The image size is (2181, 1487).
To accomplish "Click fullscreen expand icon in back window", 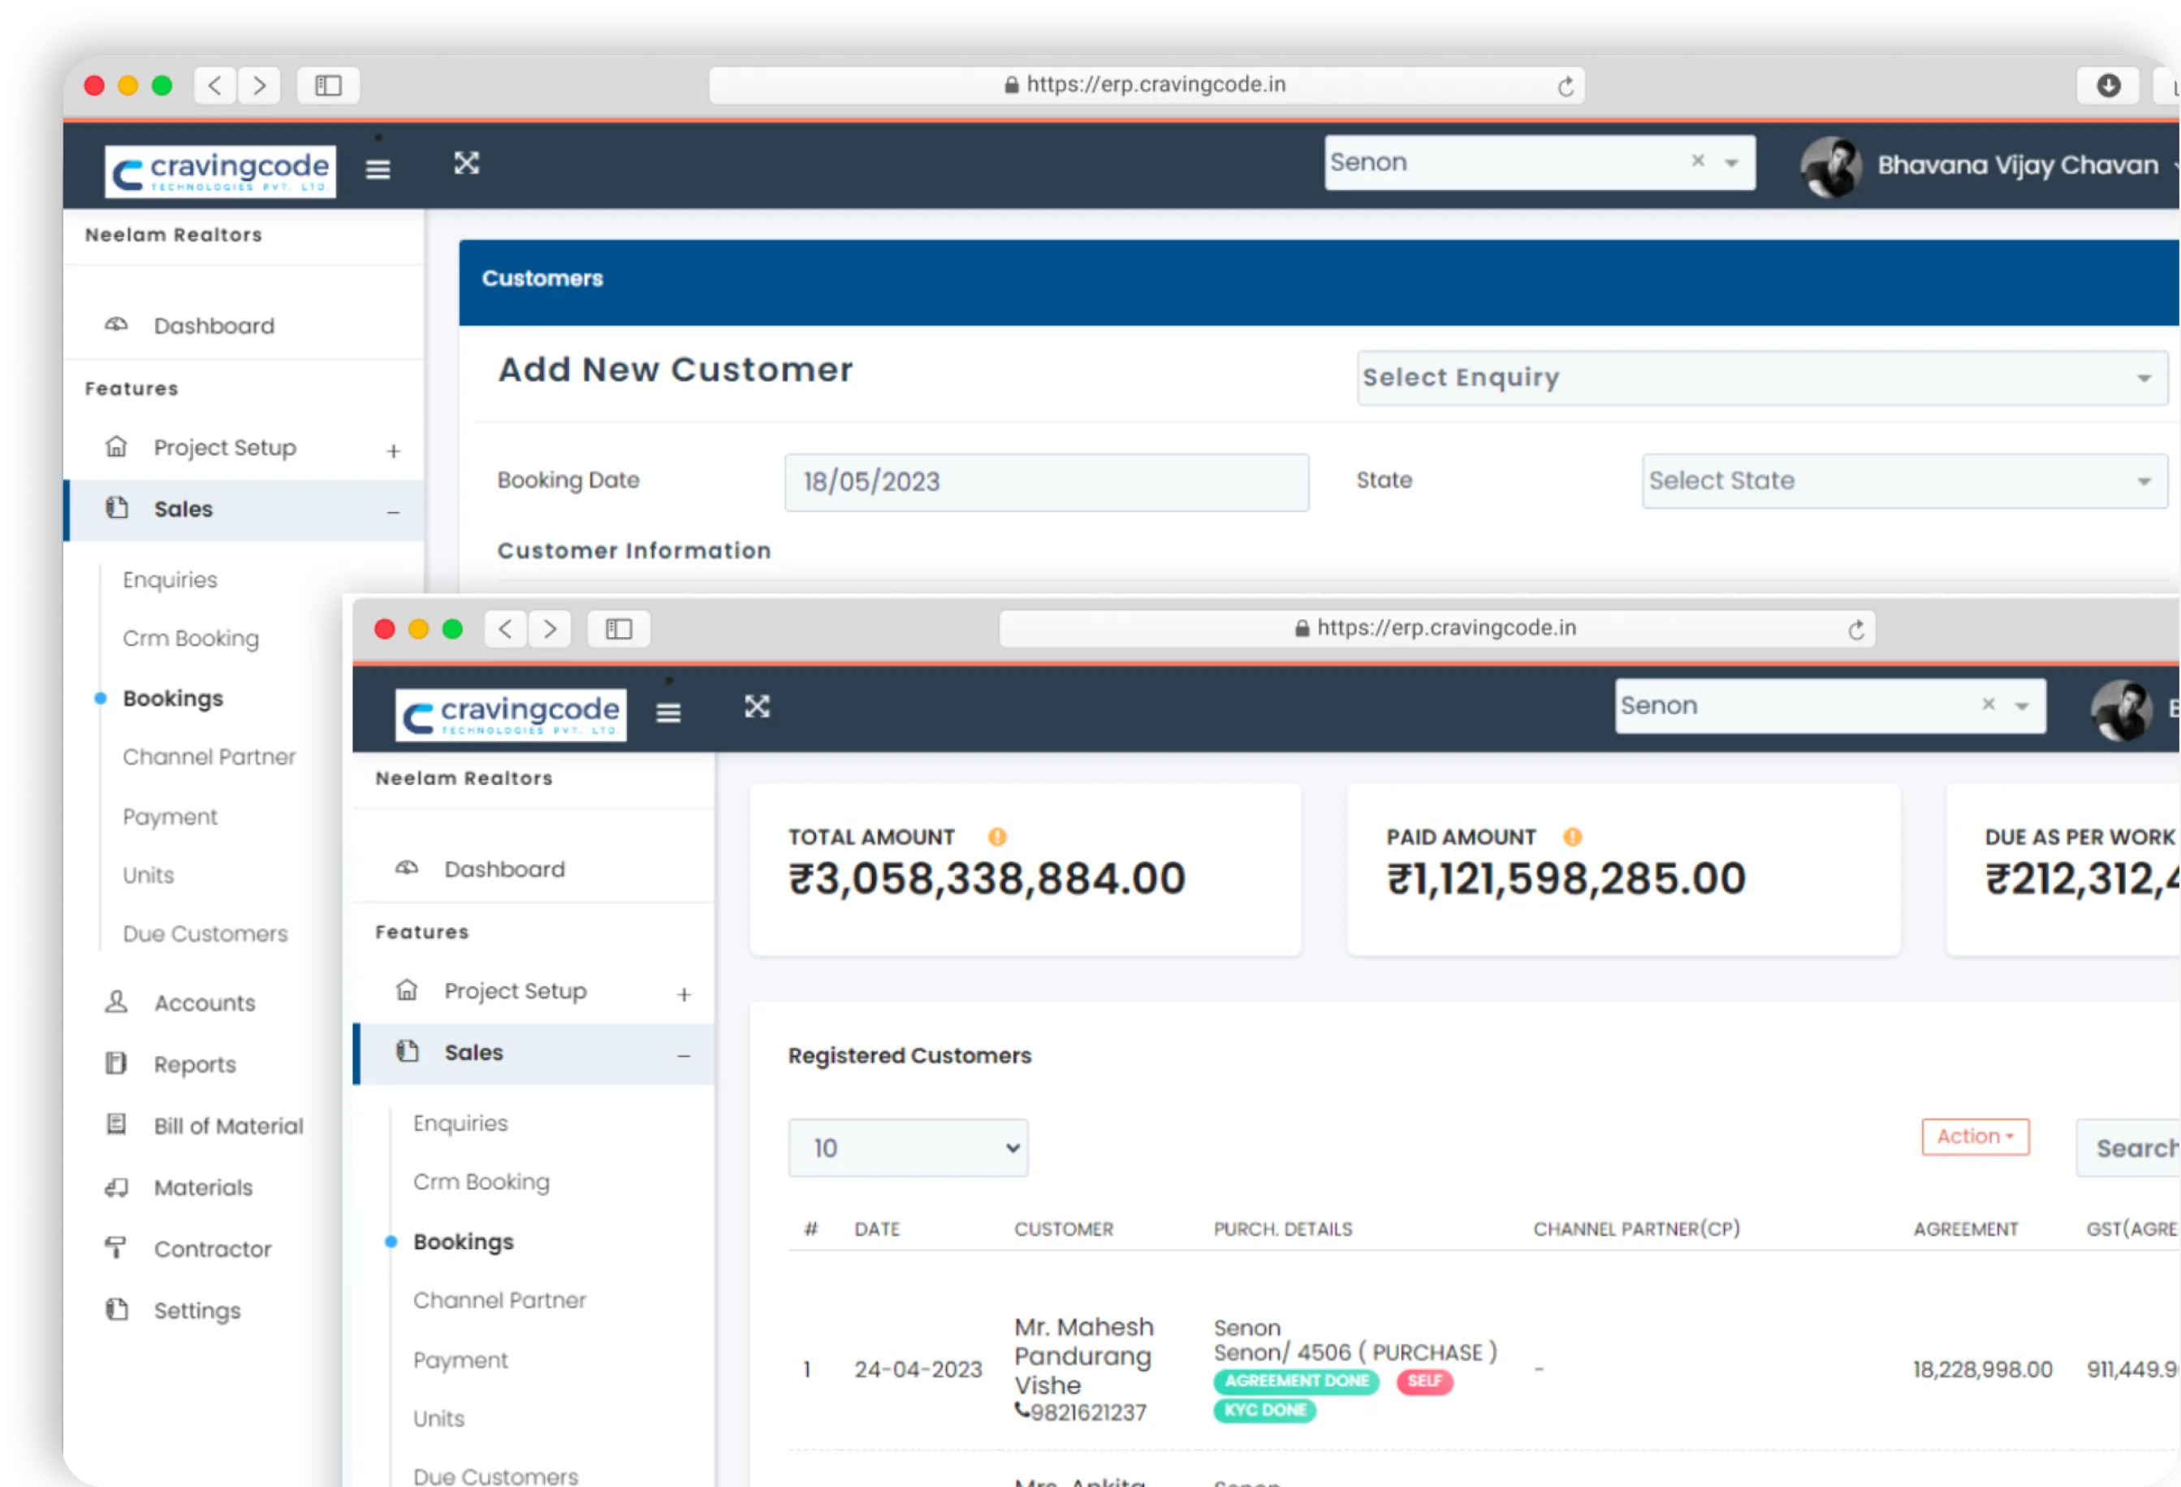I will (x=466, y=163).
